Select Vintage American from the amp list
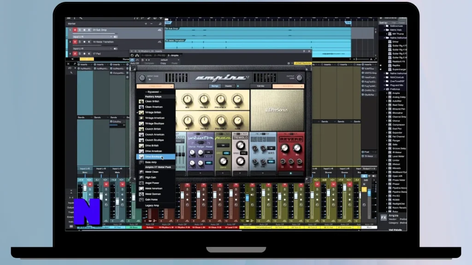 point(156,118)
